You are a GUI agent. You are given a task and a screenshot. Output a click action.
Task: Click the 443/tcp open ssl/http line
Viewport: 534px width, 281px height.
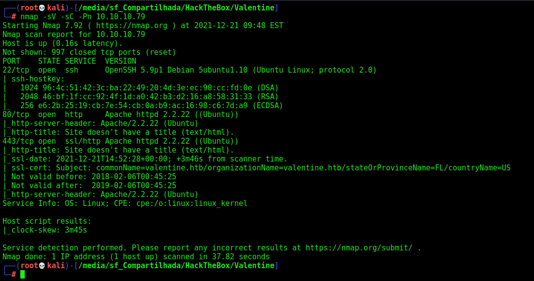(120, 141)
